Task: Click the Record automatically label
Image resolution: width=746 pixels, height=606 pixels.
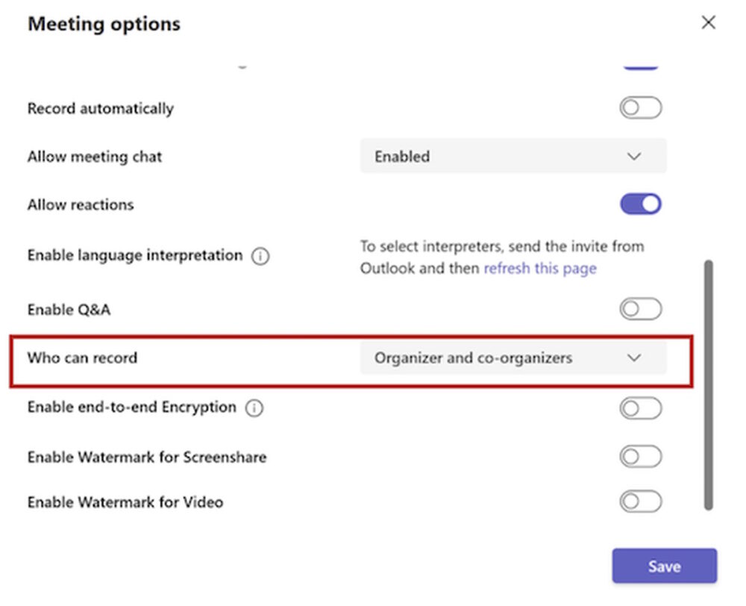Action: 100,108
